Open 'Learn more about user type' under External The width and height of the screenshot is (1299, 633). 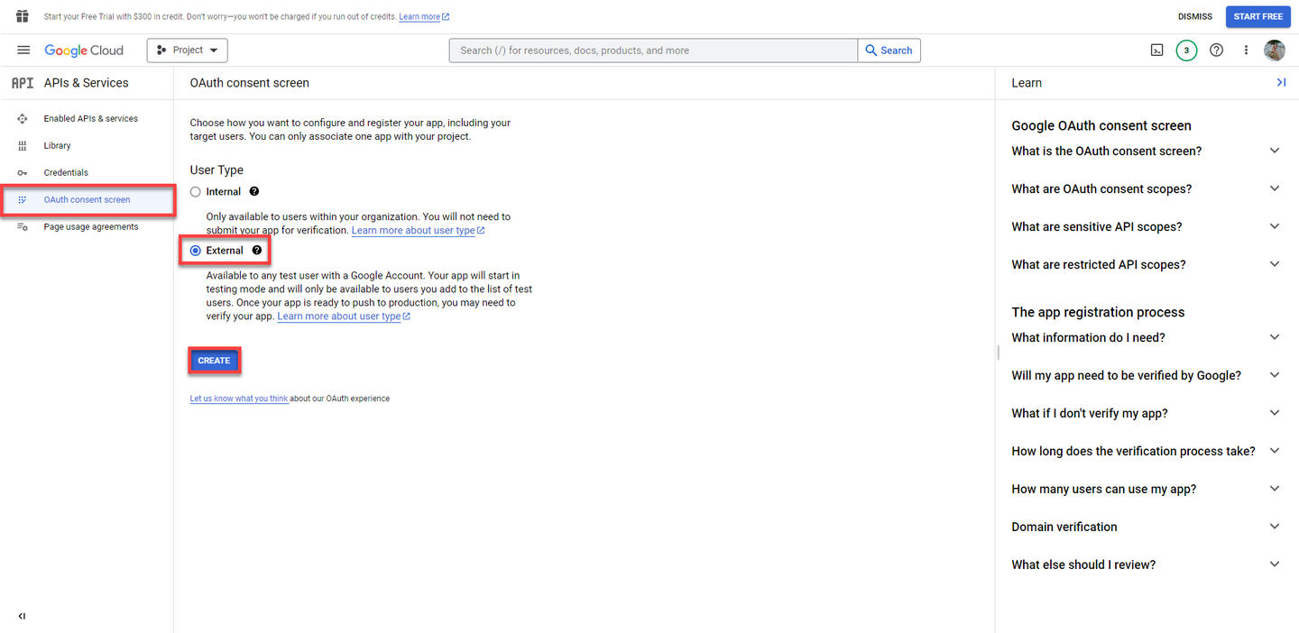pyautogui.click(x=344, y=316)
